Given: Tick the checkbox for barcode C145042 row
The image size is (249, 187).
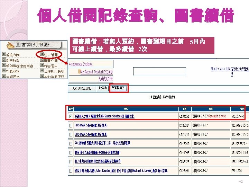Looking at the screenshot, I should [x=71, y=144].
